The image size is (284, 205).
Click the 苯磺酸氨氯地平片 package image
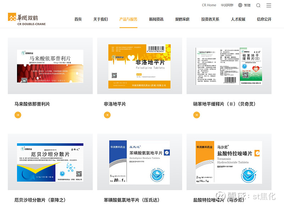140,162
